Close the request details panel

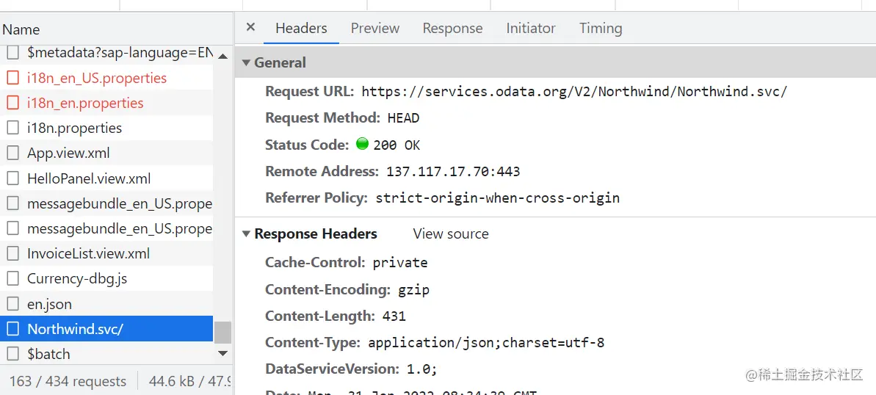(x=250, y=27)
